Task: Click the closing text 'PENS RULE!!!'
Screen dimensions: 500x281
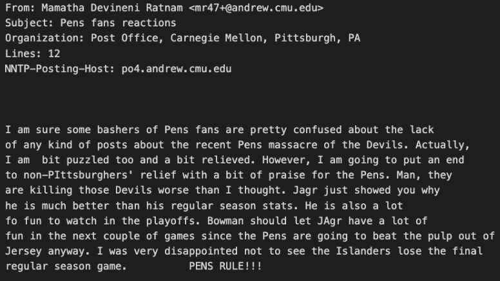Action: coord(225,266)
